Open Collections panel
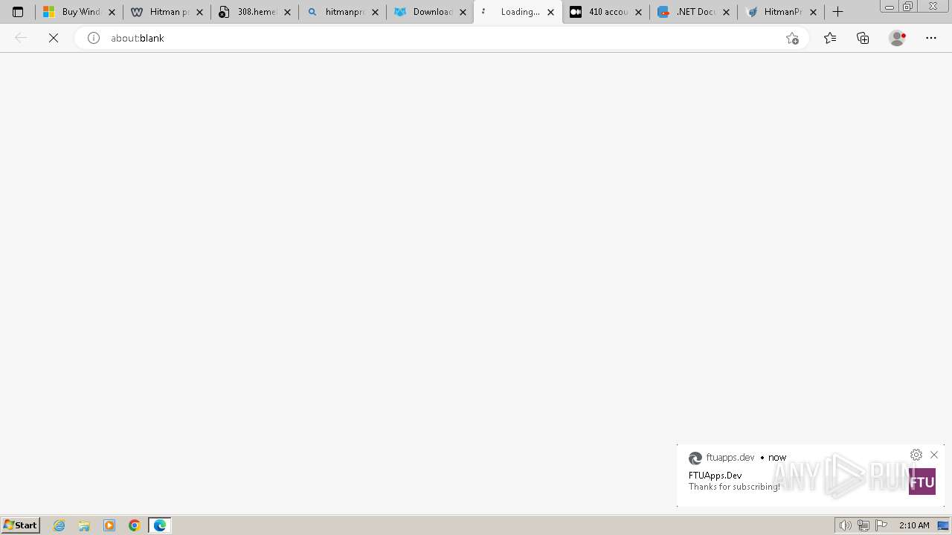 863,38
